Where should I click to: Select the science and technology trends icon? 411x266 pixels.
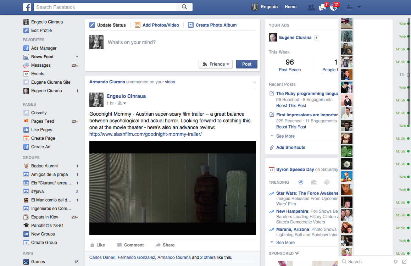[x=327, y=182]
